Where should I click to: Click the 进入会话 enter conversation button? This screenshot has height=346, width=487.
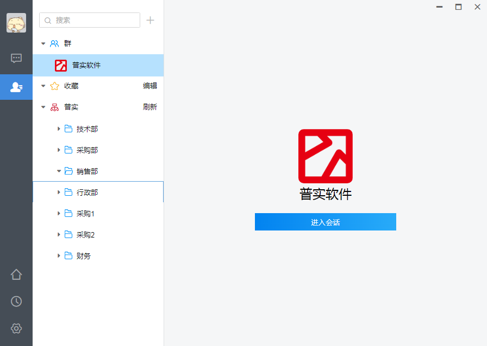pyautogui.click(x=326, y=222)
